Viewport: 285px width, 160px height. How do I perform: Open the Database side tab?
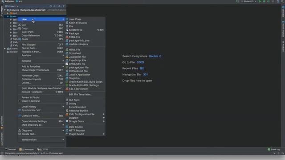[x=283, y=11]
